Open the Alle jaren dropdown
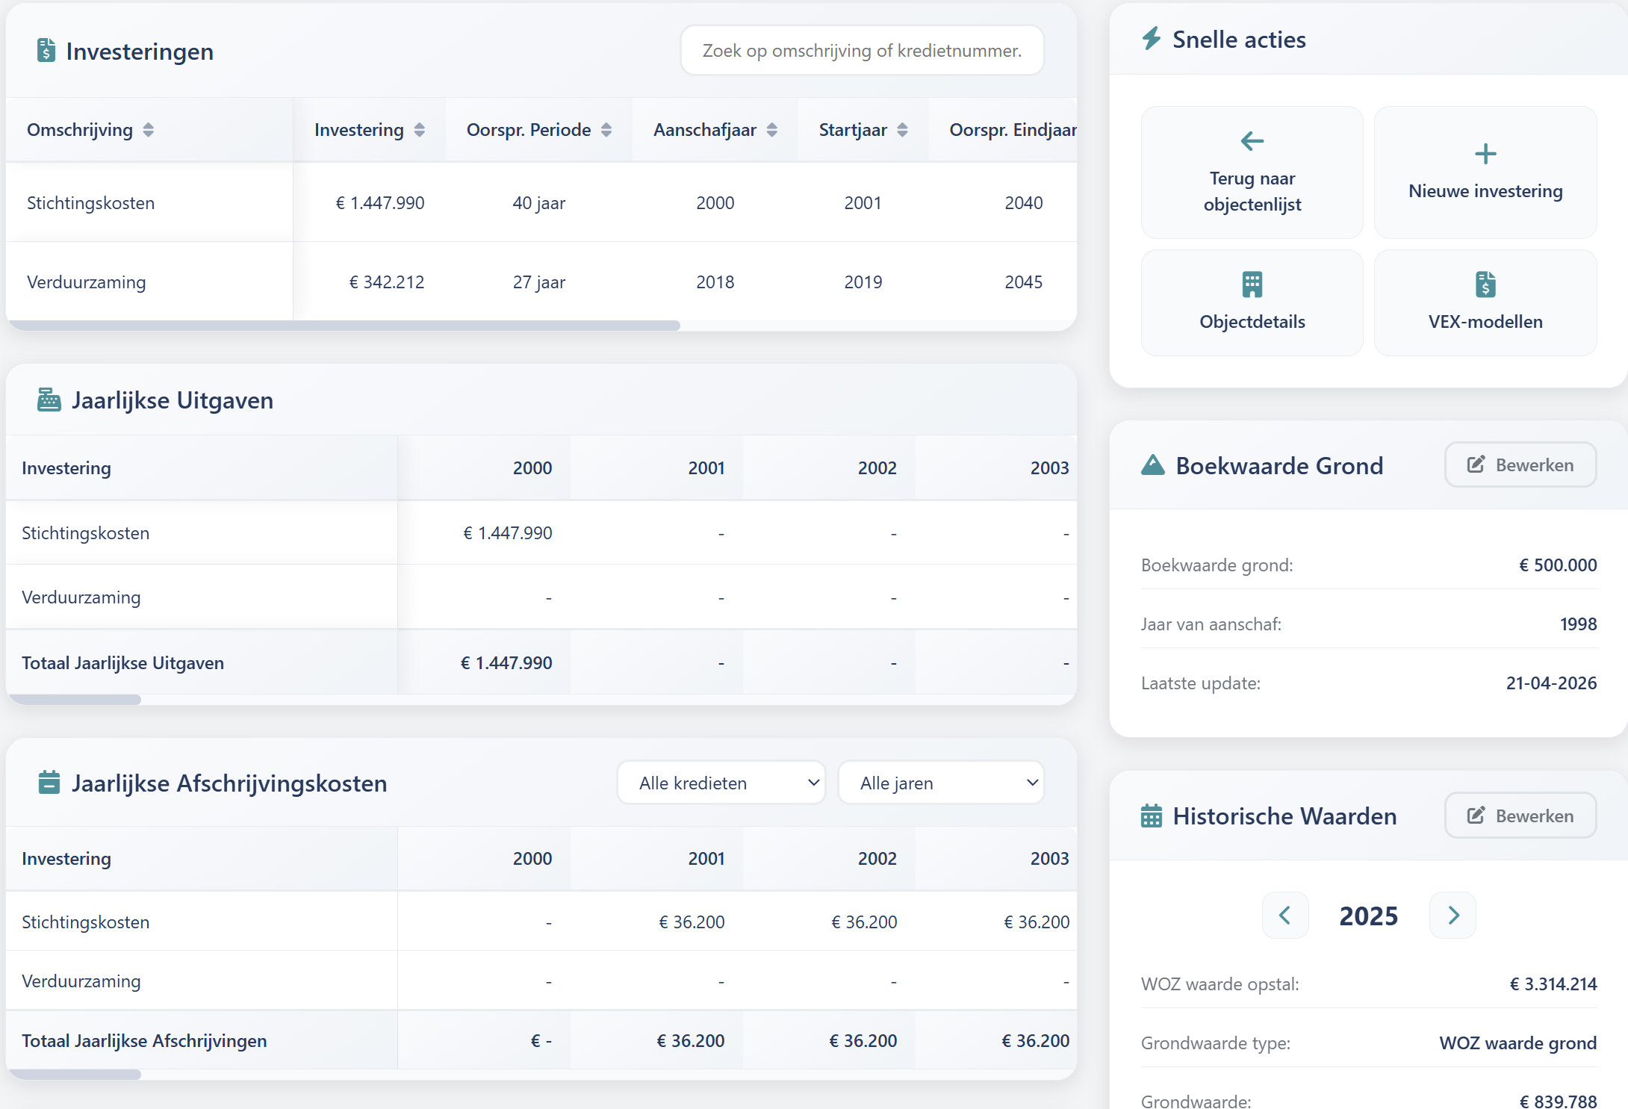Image resolution: width=1628 pixels, height=1109 pixels. (941, 782)
